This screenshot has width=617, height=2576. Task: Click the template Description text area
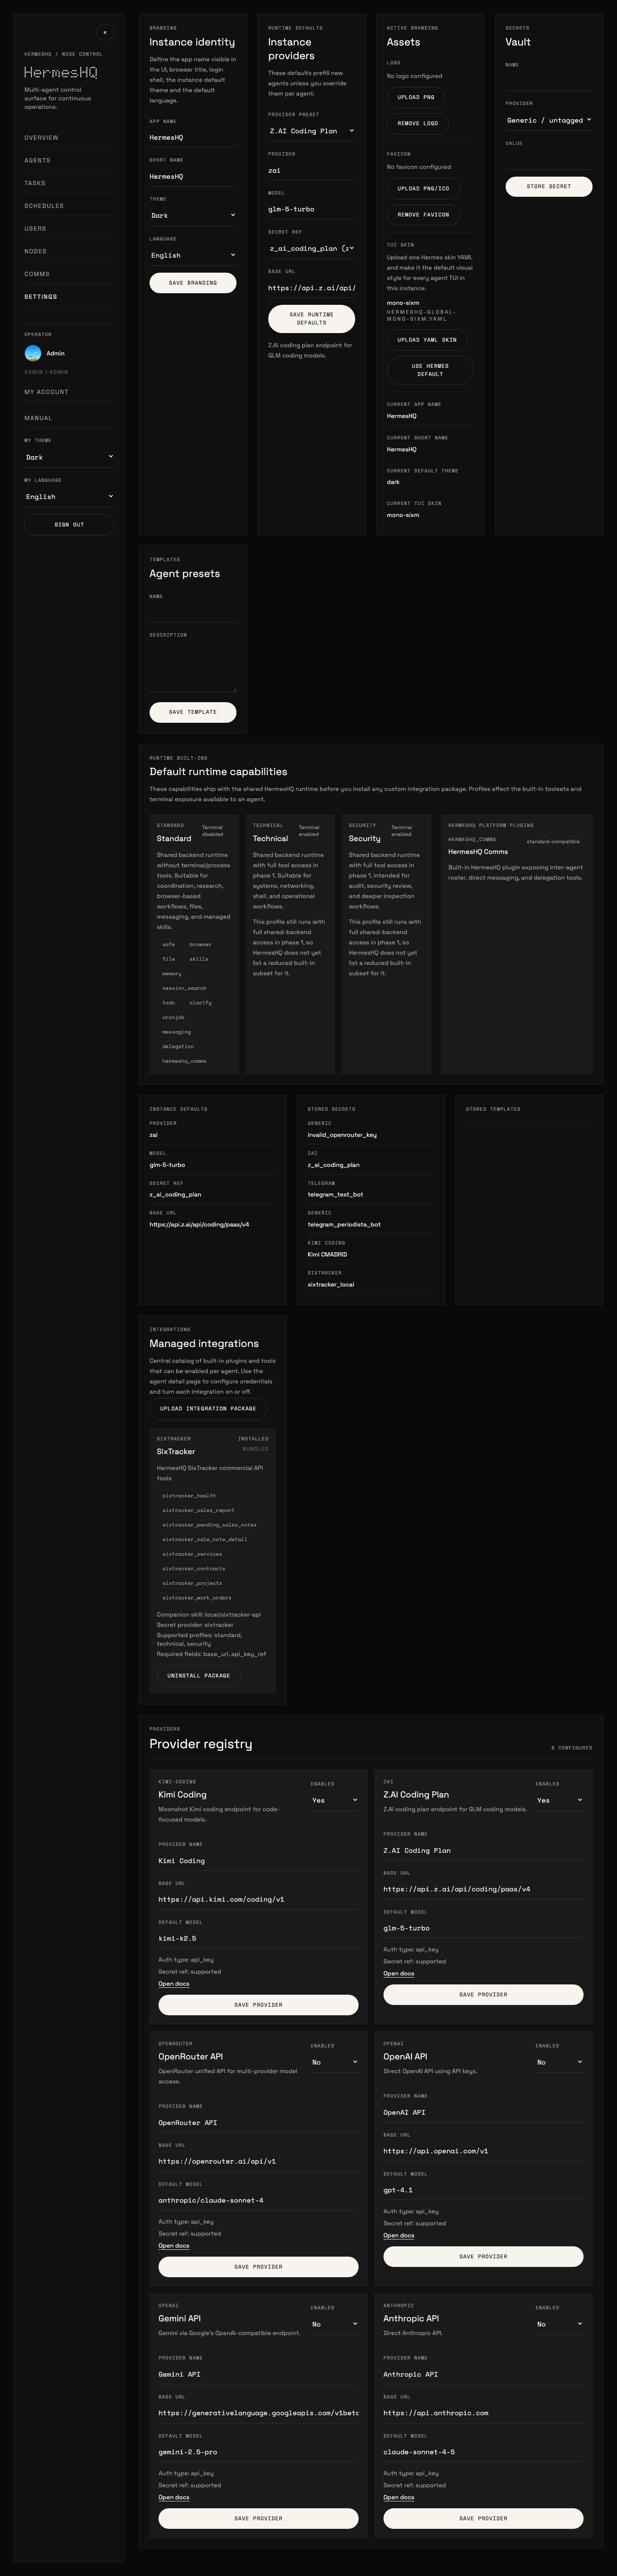click(193, 666)
